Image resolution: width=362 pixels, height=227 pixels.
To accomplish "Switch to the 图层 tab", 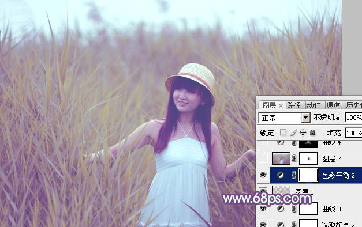I will tap(269, 105).
